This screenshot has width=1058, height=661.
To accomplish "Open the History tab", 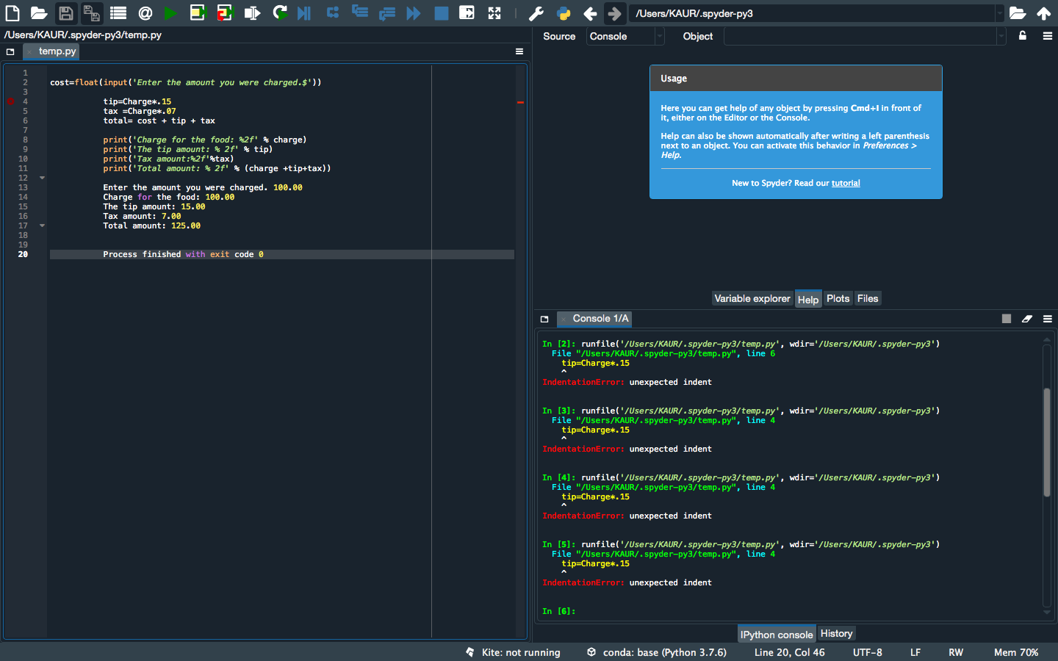I will [836, 633].
